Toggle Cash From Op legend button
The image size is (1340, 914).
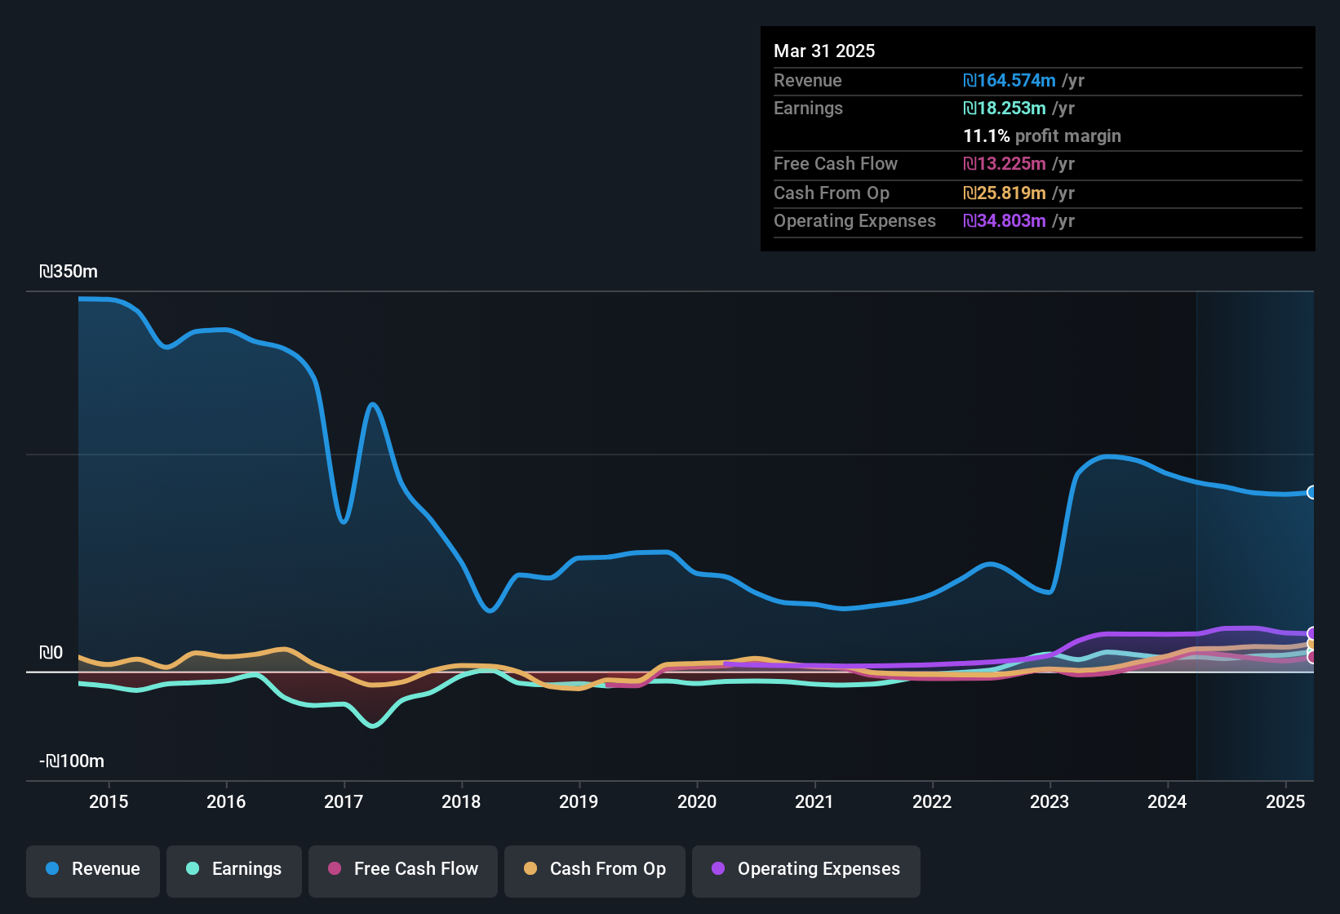tap(595, 869)
